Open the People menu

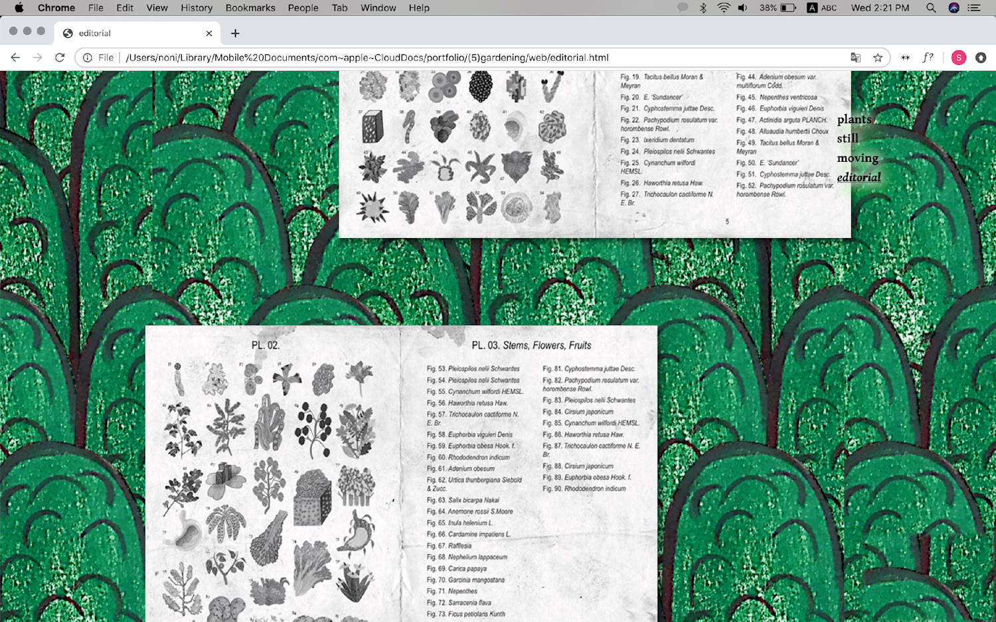click(303, 8)
